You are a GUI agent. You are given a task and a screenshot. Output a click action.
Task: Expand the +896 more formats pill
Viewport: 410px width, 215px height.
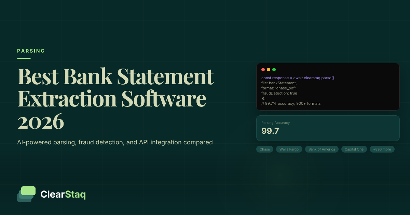coord(382,149)
